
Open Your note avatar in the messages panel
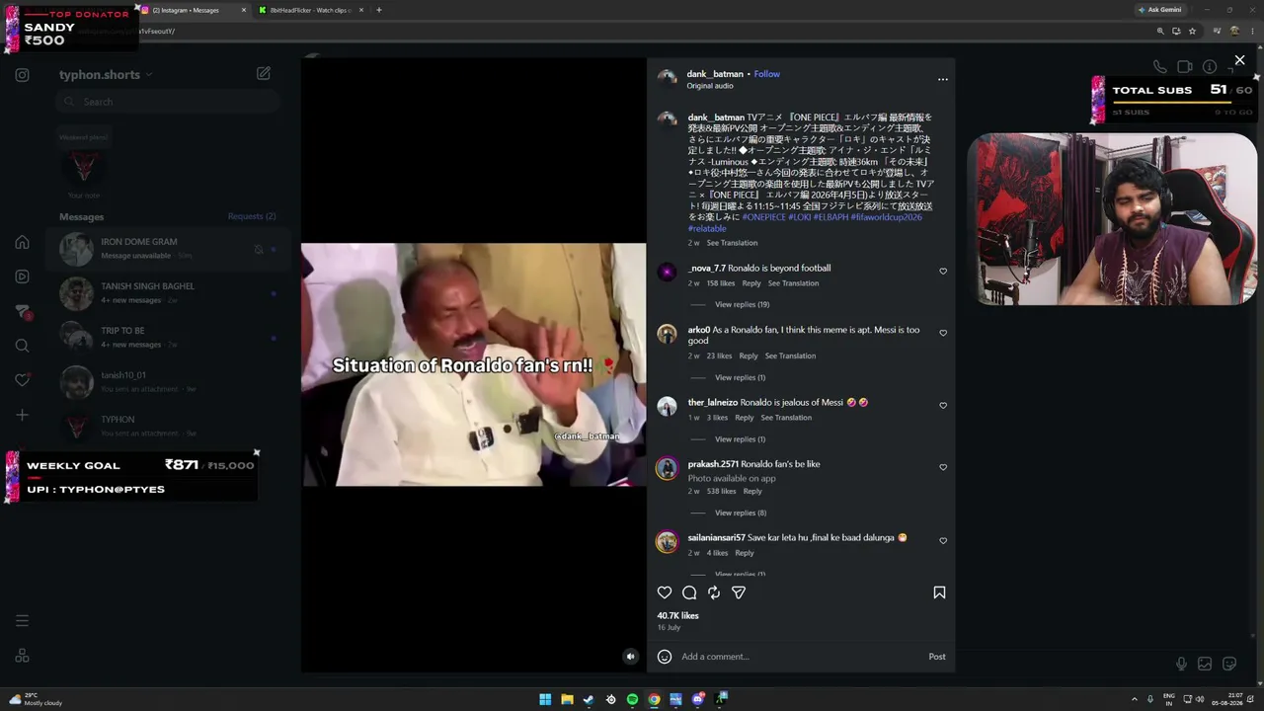click(x=84, y=166)
